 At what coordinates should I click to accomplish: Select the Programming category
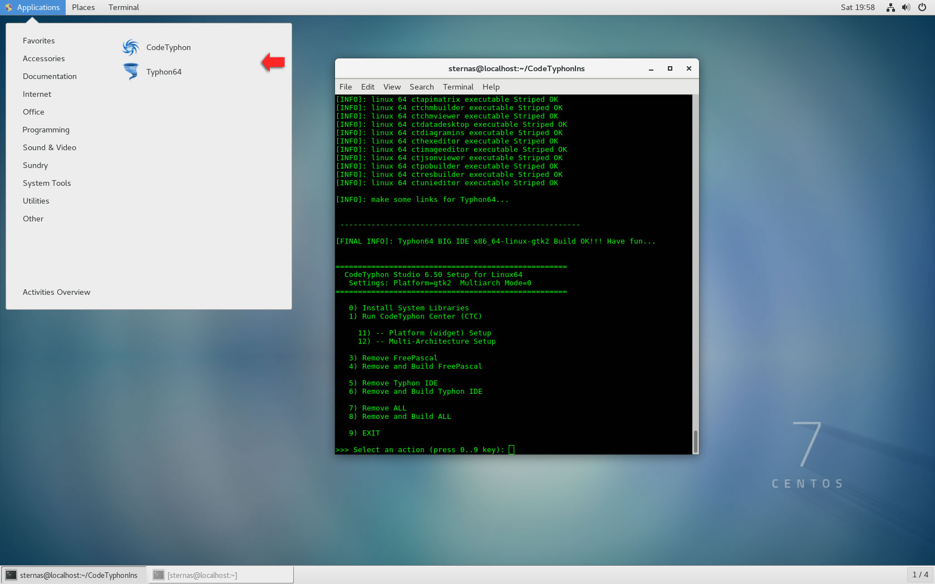[46, 130]
